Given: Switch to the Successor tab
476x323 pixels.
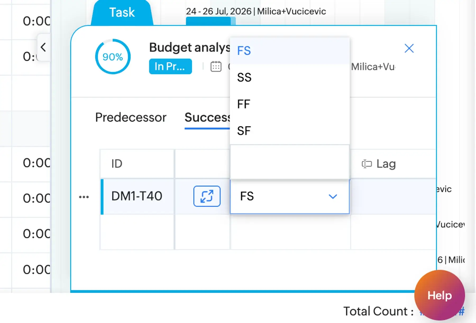Looking at the screenshot, I should point(207,117).
